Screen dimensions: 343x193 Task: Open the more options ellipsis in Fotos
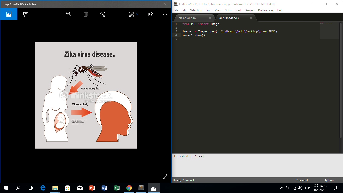[165, 14]
